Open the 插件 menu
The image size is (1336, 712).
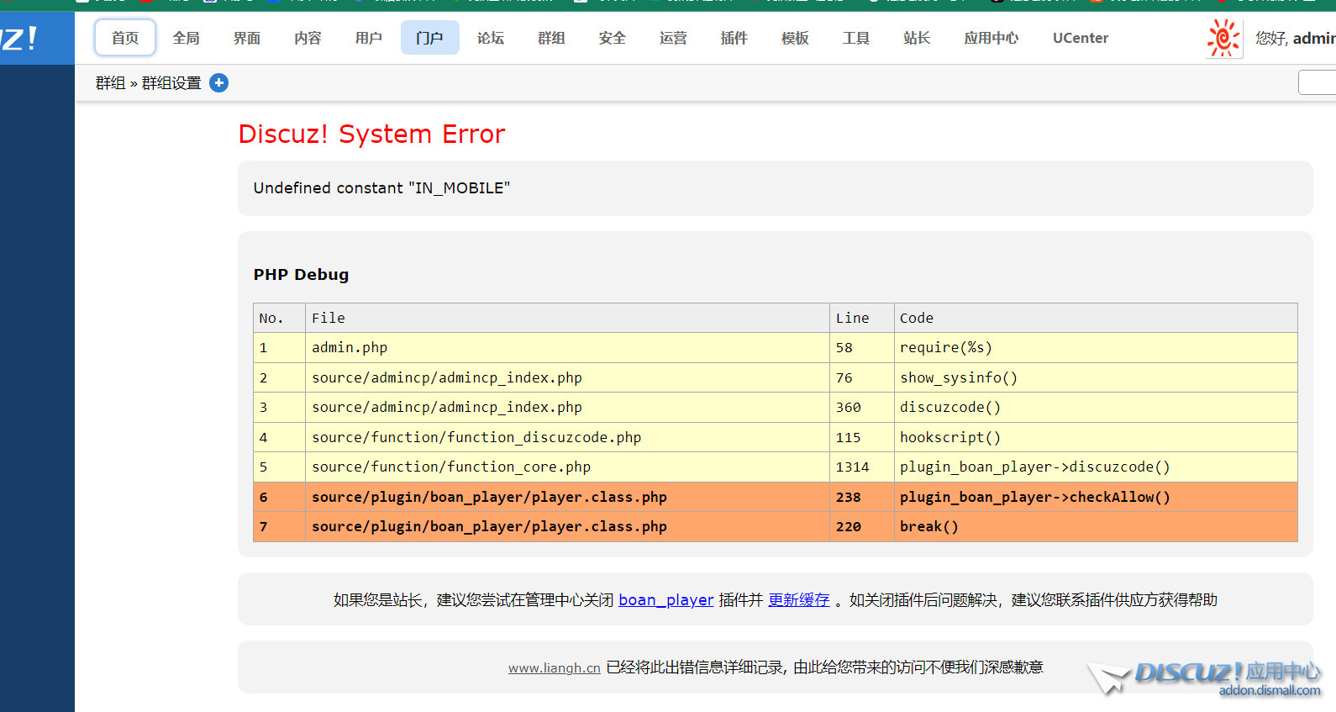(x=734, y=38)
